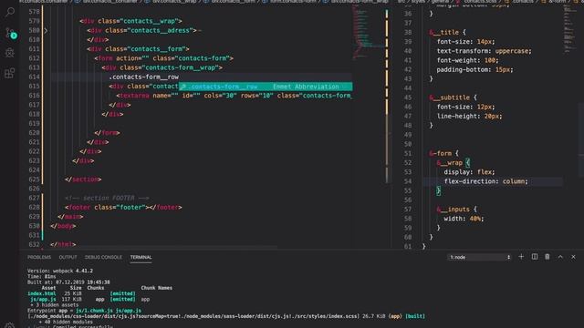Image resolution: width=584 pixels, height=328 pixels.
Task: Click '&-form' selector on line 51
Action: [440, 153]
